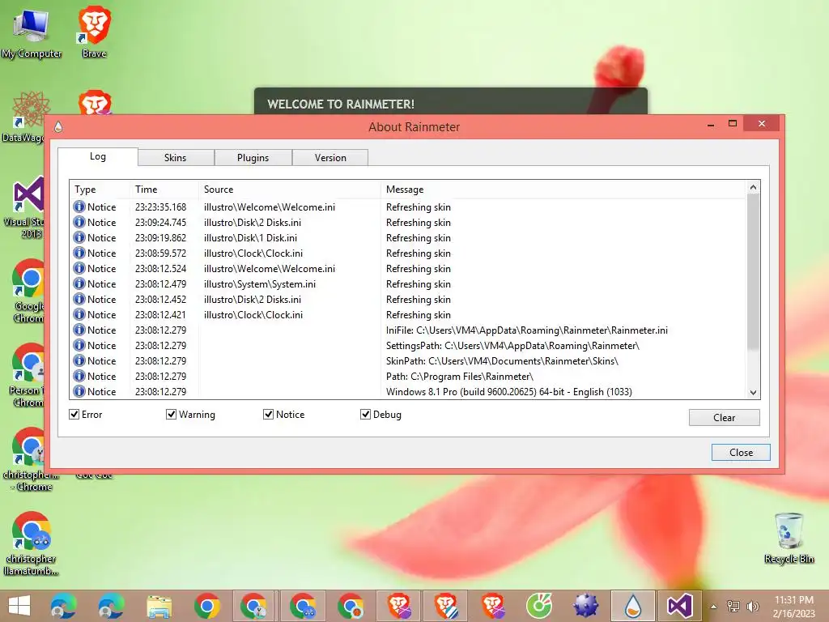The image size is (829, 622).
Task: Click the Message column header
Action: (563, 190)
